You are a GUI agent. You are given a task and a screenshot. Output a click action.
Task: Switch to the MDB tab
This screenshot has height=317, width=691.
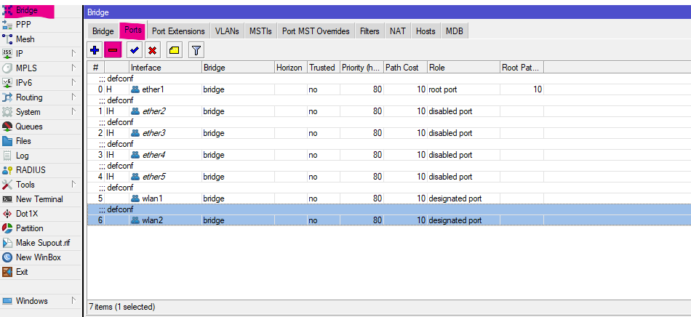click(x=455, y=31)
